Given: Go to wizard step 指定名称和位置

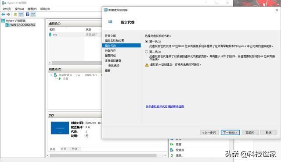Looking at the screenshot, I should 114,41.
